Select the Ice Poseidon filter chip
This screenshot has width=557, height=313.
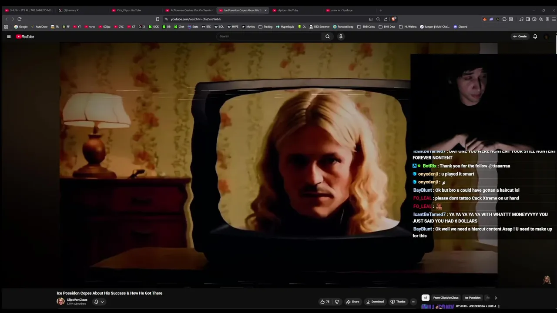[x=472, y=298]
